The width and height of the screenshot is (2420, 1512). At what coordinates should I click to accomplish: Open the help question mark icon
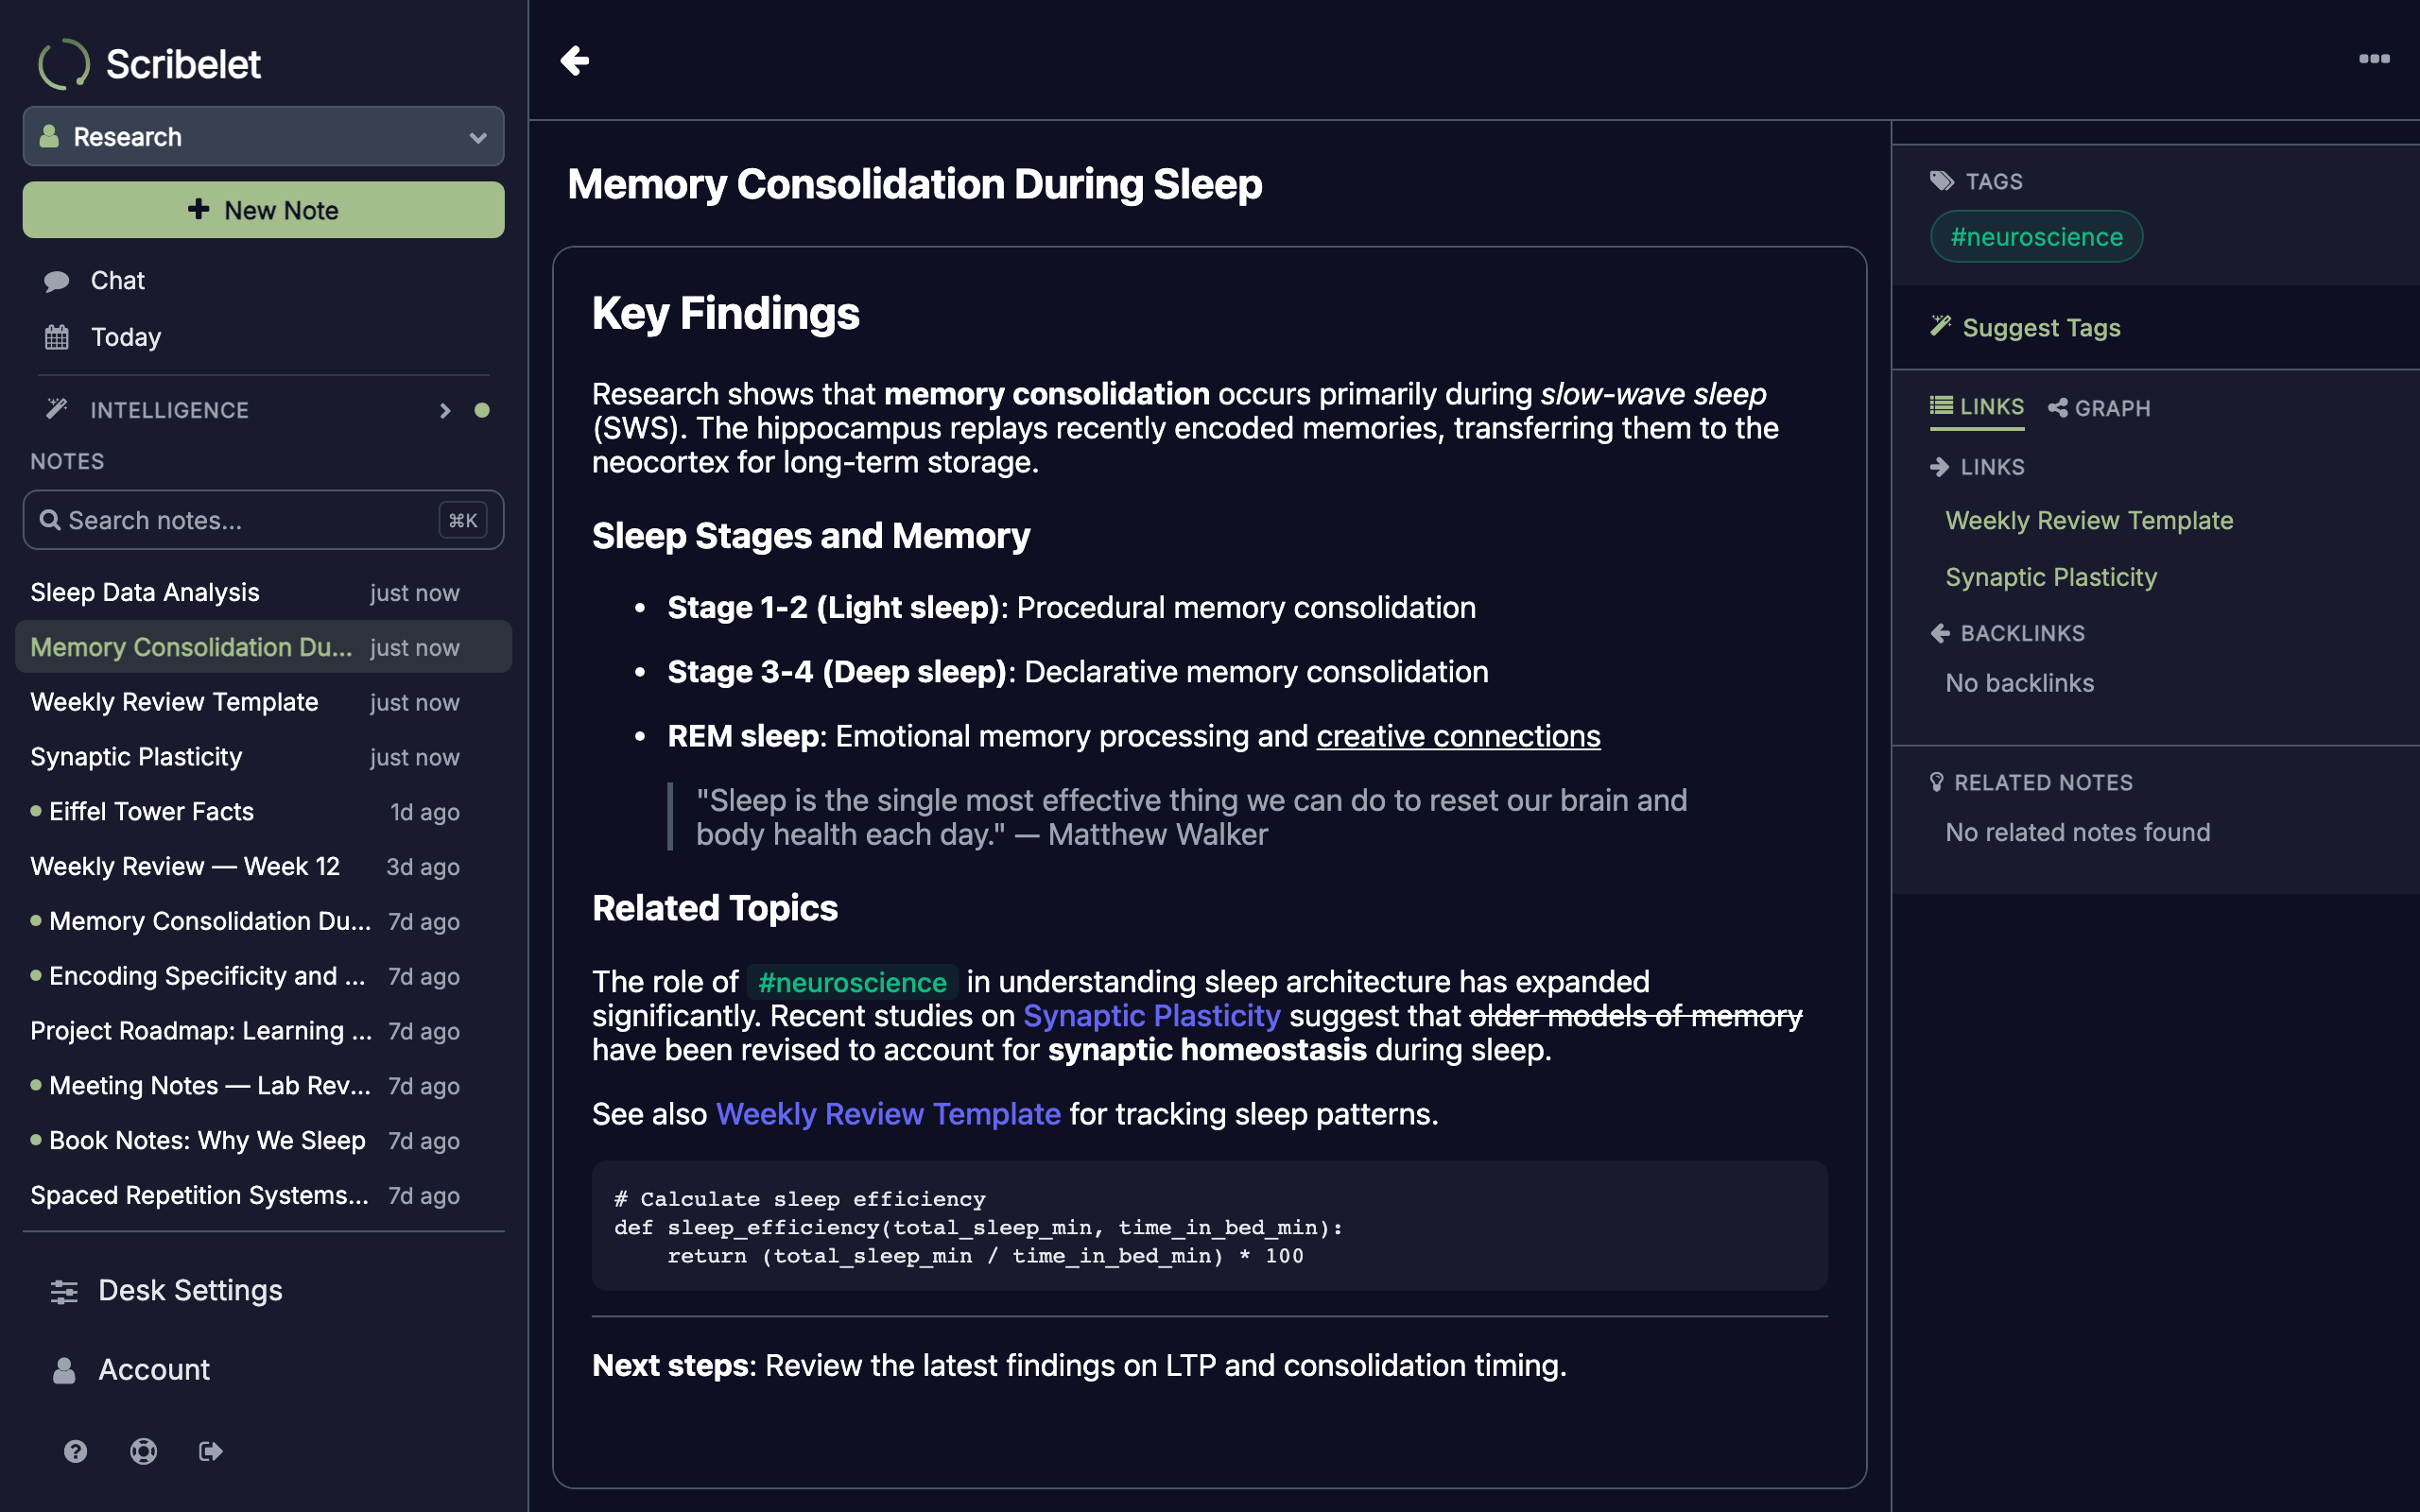(75, 1451)
